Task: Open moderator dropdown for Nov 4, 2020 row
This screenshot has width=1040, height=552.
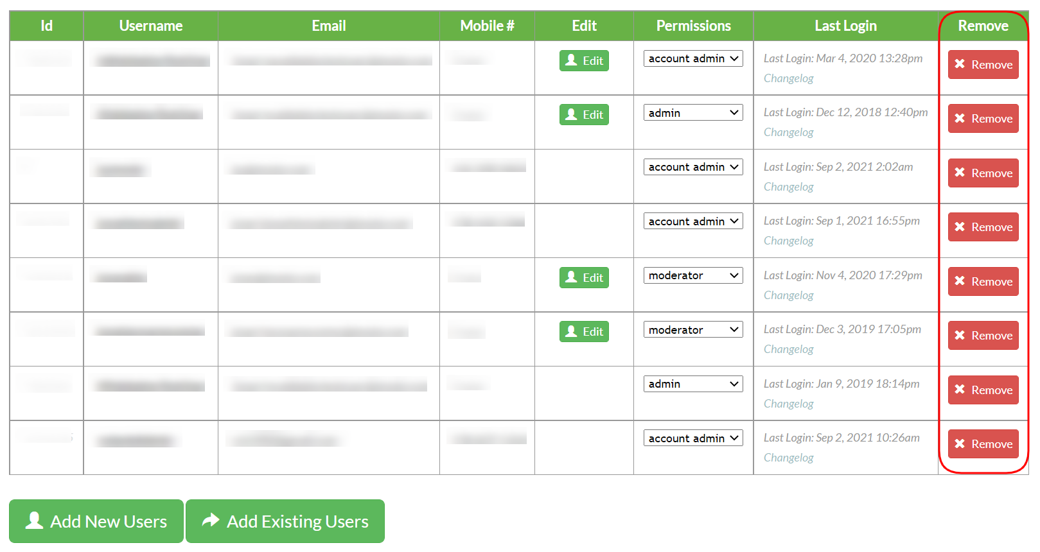Action: point(693,275)
